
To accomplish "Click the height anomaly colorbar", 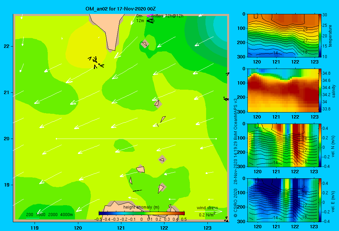I will coord(142,213).
